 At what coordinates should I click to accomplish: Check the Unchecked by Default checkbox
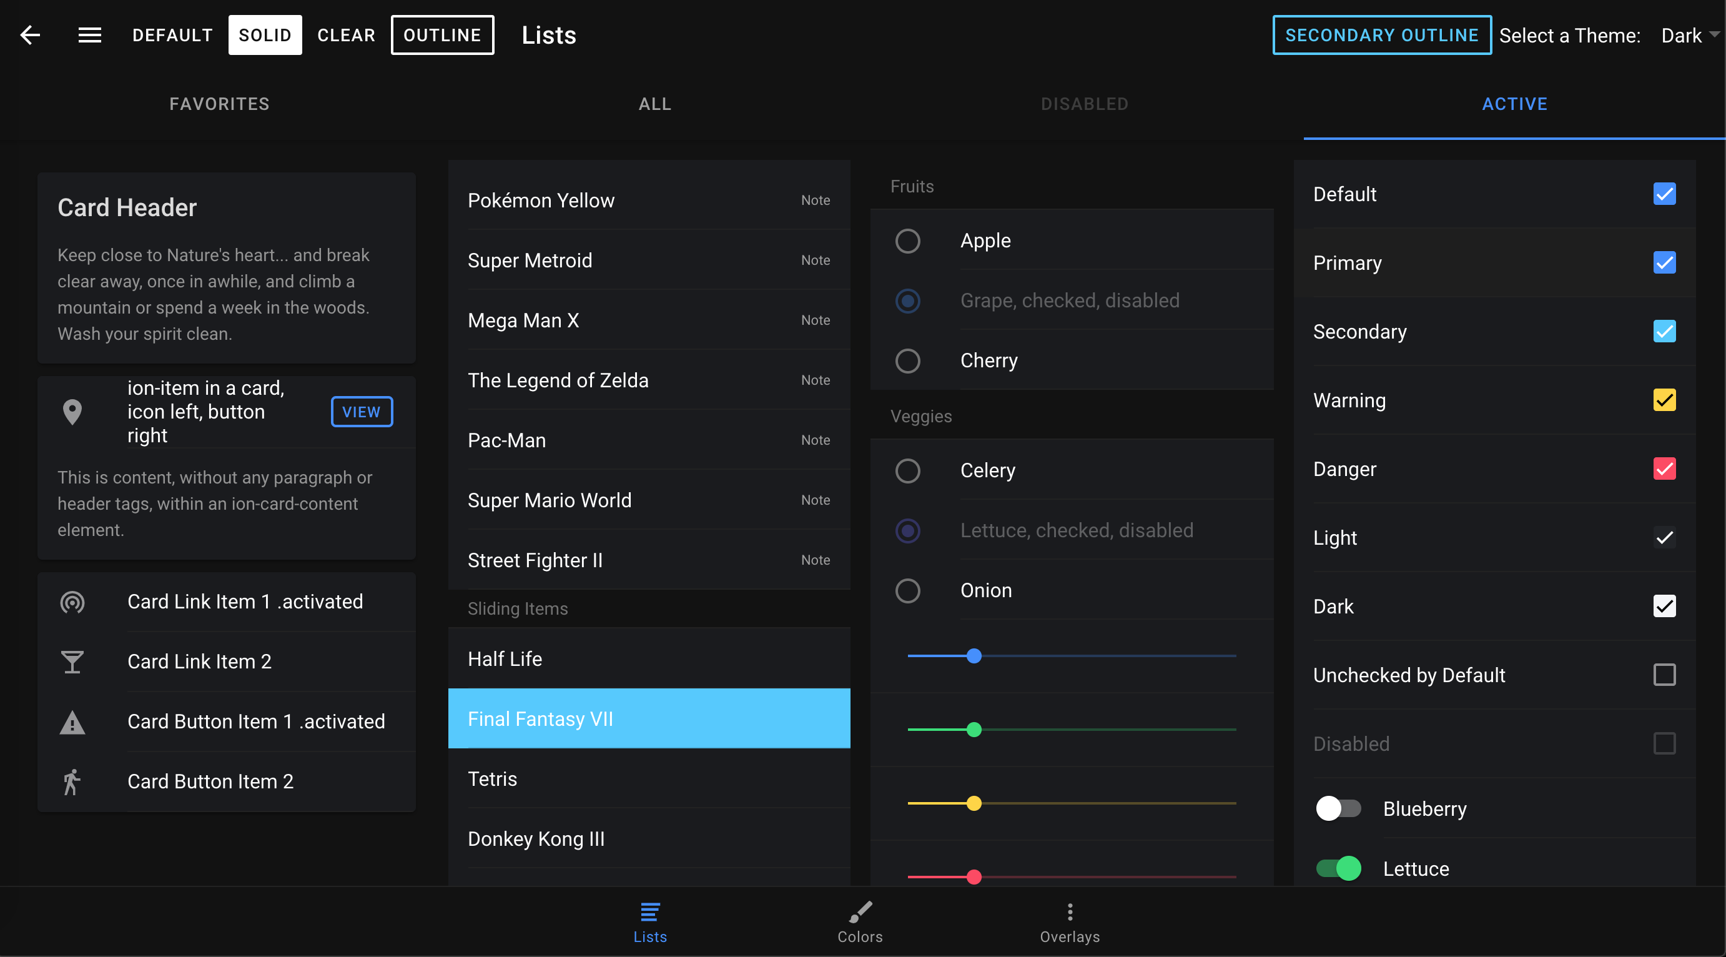(x=1664, y=675)
